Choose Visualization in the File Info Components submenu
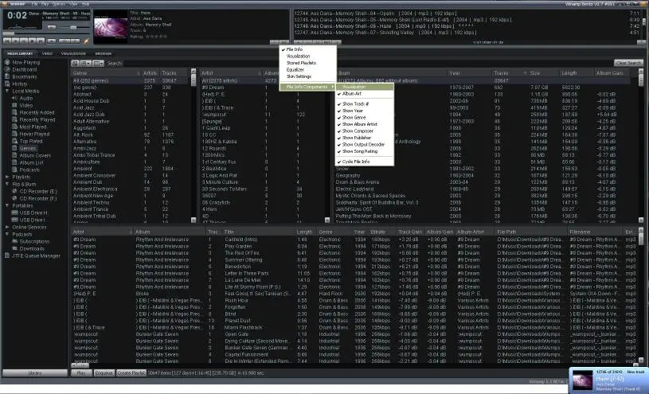Screen dimensions: 649x394 [x=364, y=87]
